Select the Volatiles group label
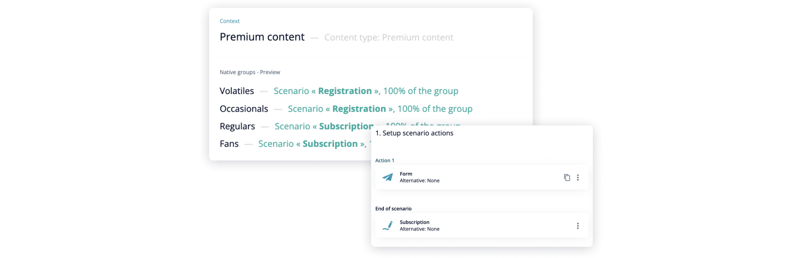This screenshot has height=258, width=802. point(237,91)
